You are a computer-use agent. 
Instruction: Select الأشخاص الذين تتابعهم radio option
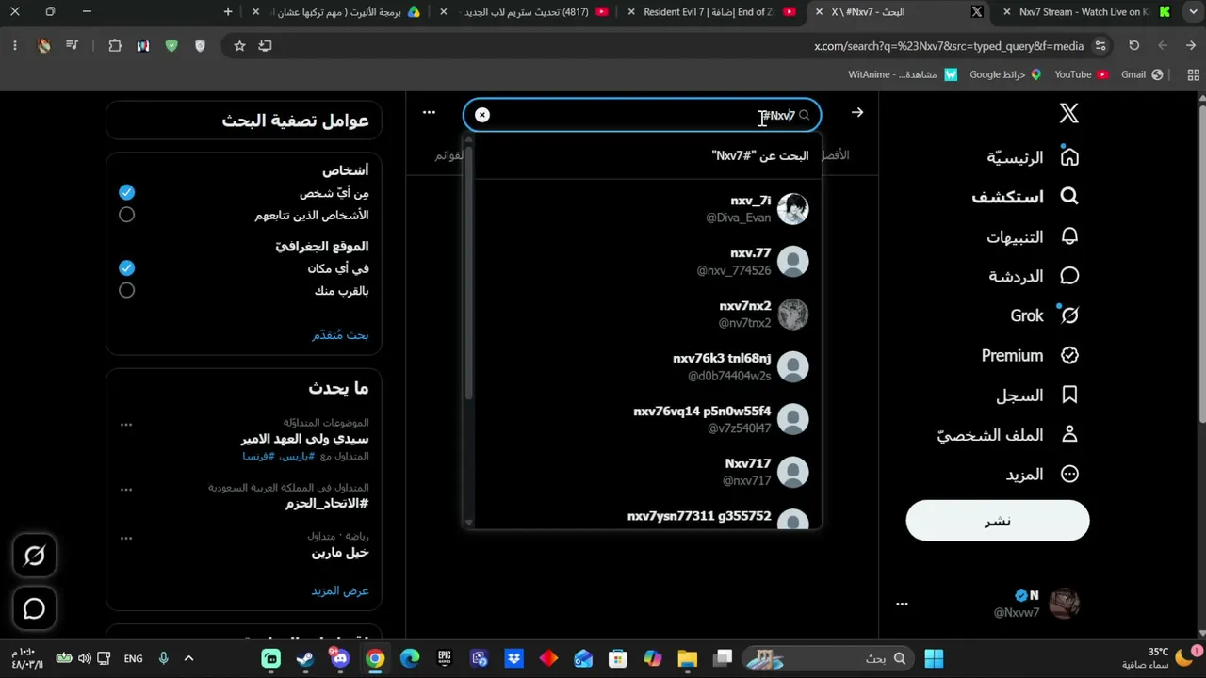pyautogui.click(x=127, y=215)
